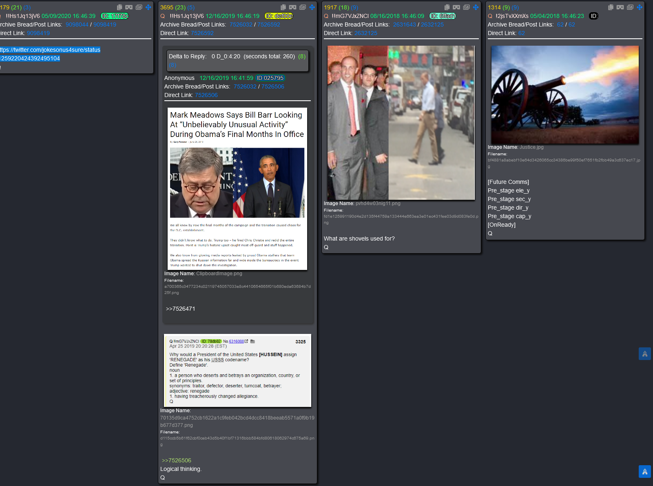Click the green ID: 17f78c badge
The width and height of the screenshot is (653, 486).
tap(115, 16)
